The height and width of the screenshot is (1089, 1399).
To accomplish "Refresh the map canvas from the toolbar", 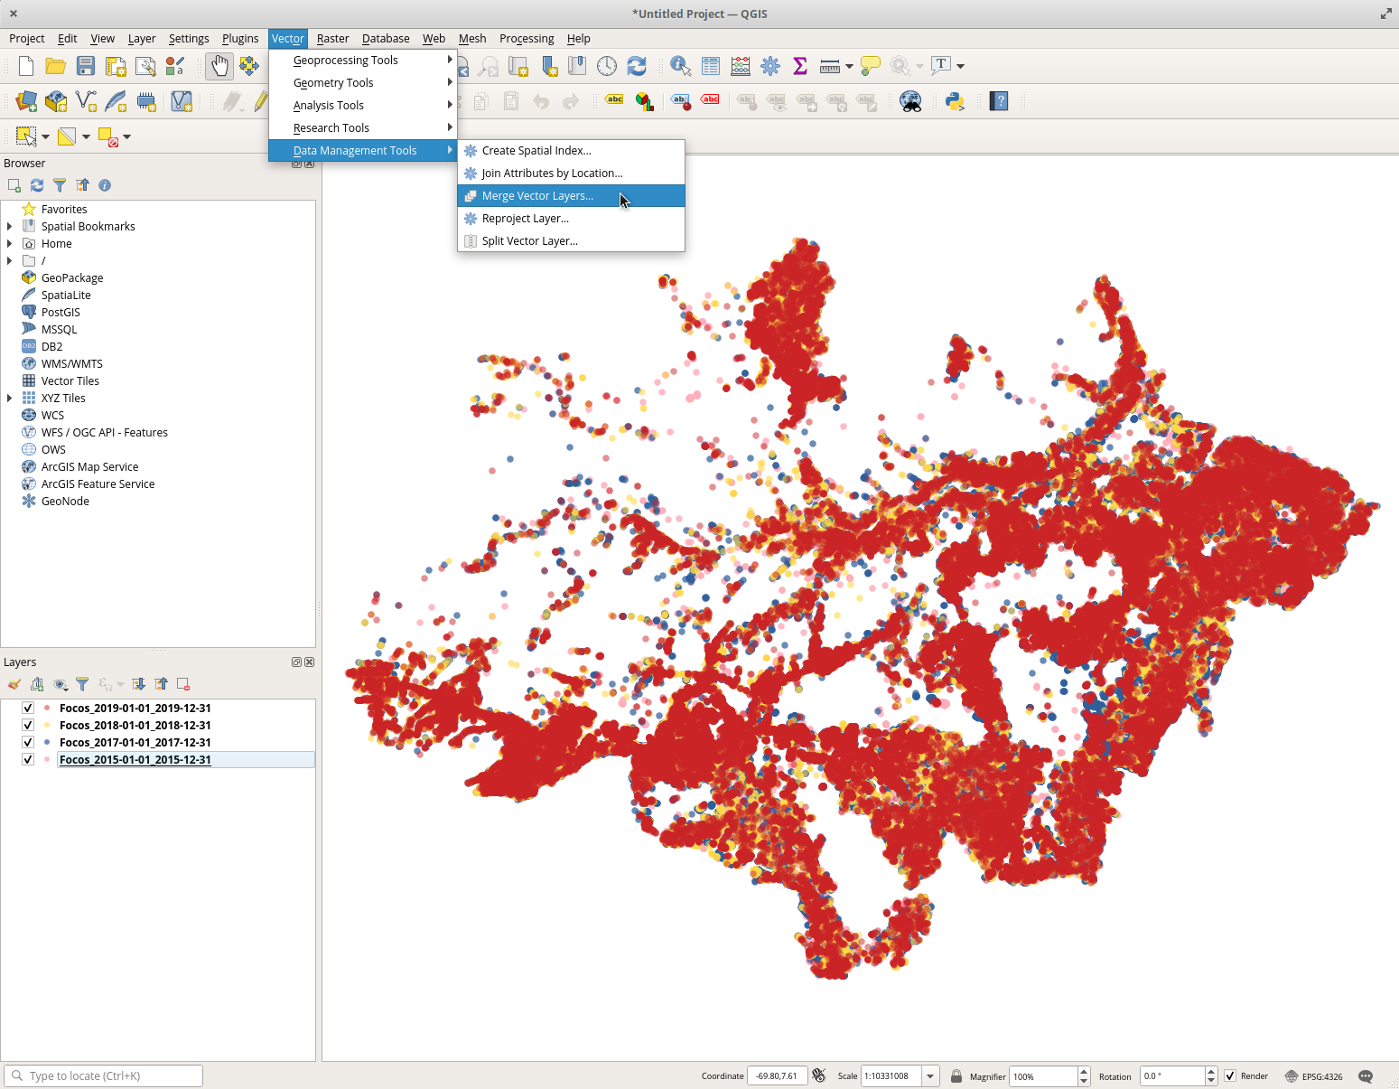I will pos(637,66).
